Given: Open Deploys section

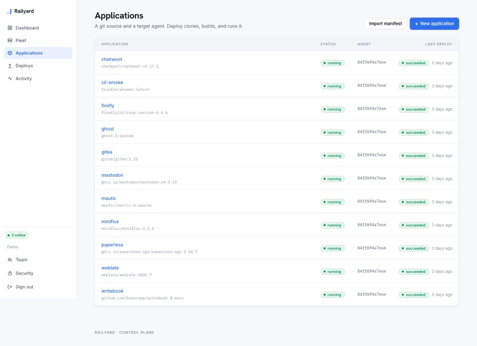Looking at the screenshot, I should 38,66.
